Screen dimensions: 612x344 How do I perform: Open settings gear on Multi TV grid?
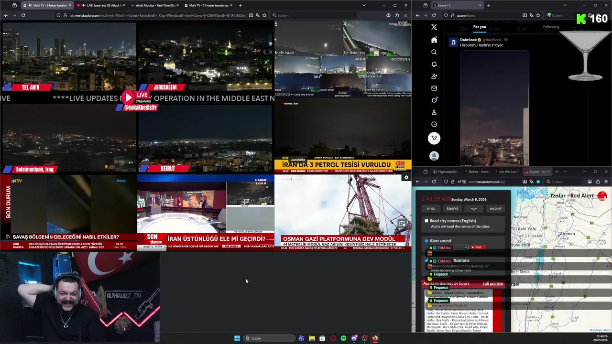click(406, 177)
